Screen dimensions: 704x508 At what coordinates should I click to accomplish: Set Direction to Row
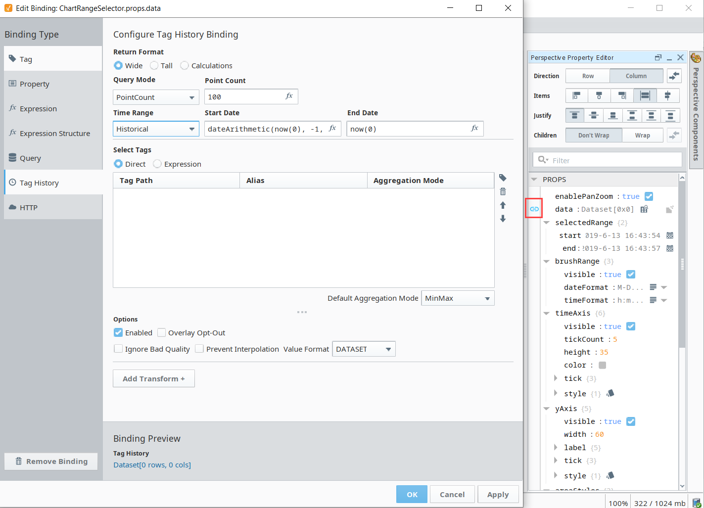[588, 76]
